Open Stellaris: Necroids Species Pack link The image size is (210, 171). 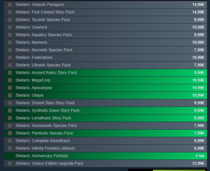(44, 50)
